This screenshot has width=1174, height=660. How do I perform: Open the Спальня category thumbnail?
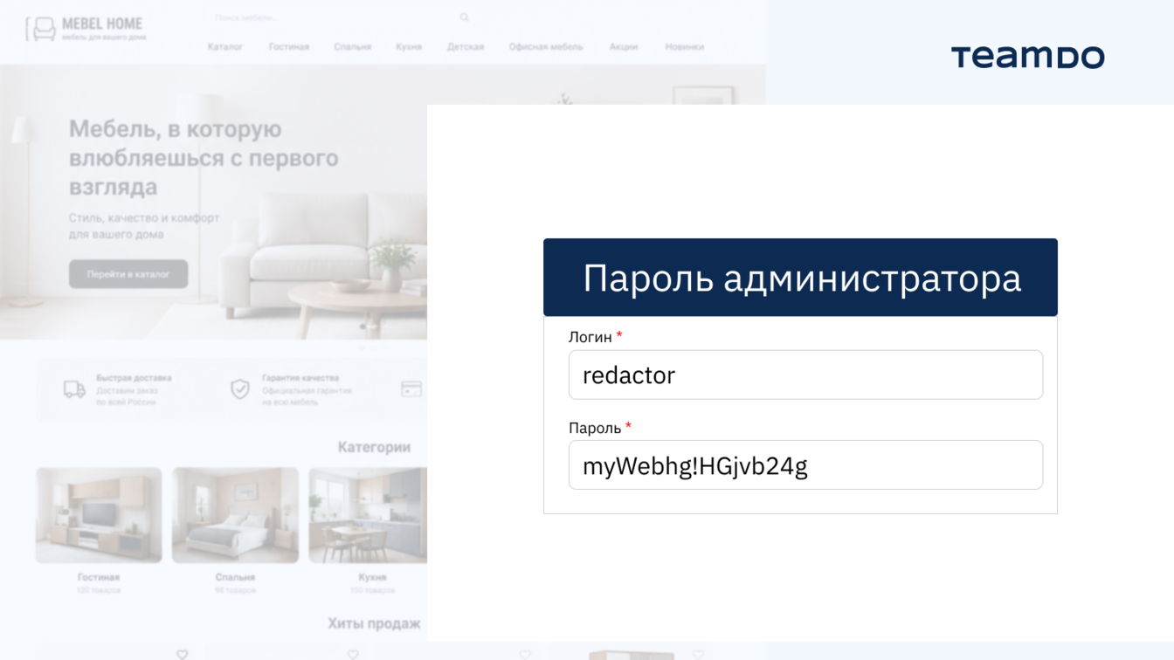(235, 515)
